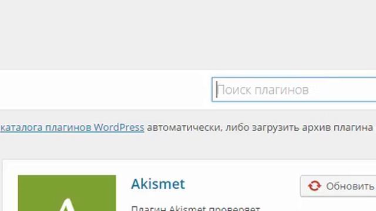Click the Akismet plugin title
The height and width of the screenshot is (211, 376).
(x=158, y=184)
